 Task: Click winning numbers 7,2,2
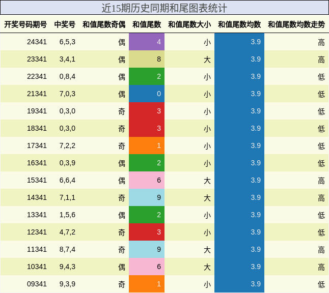67,145
